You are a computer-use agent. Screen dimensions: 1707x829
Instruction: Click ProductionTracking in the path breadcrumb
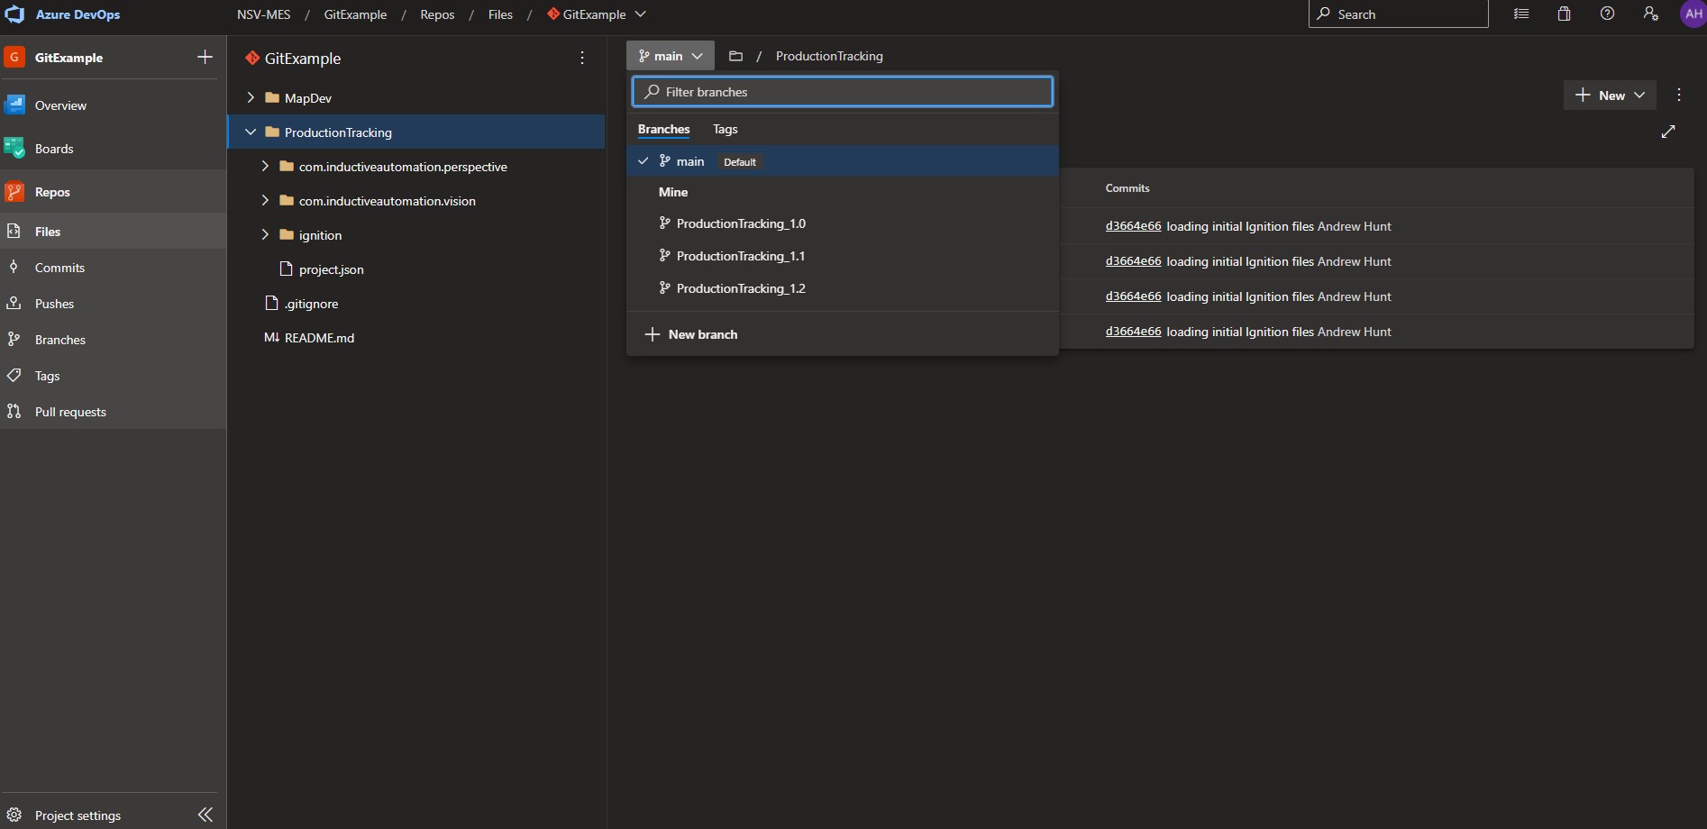pyautogui.click(x=829, y=56)
